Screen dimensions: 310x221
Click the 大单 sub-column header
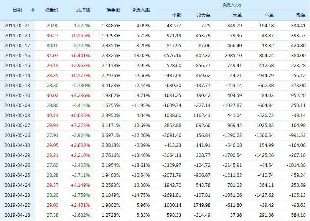click(x=237, y=15)
